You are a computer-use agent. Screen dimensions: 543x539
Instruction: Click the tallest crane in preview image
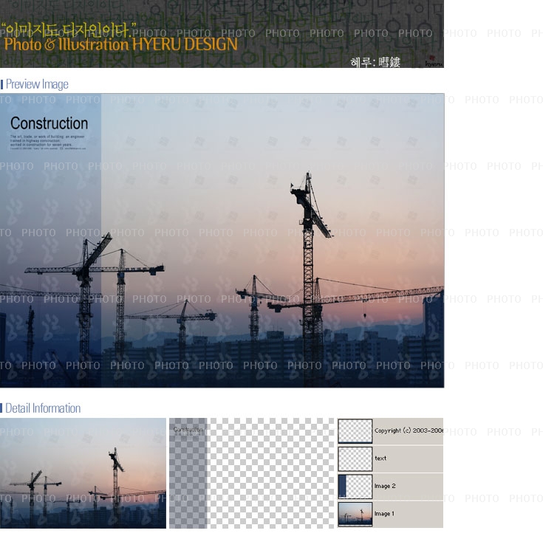308,244
